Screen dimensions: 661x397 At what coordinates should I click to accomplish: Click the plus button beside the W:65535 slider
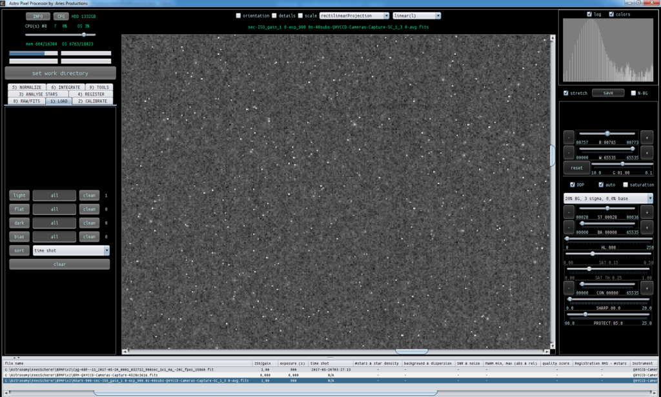[x=647, y=152]
